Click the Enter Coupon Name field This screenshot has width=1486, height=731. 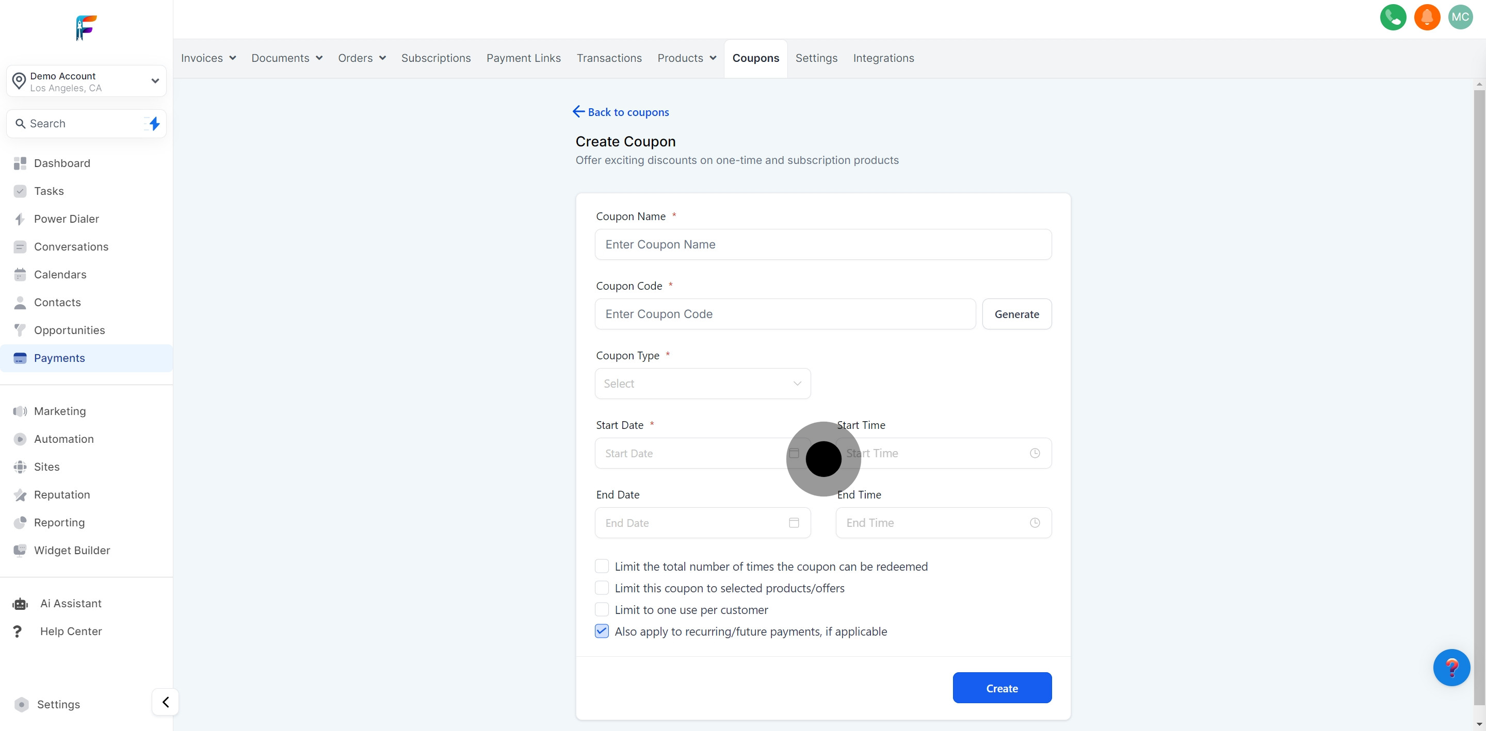(x=823, y=244)
